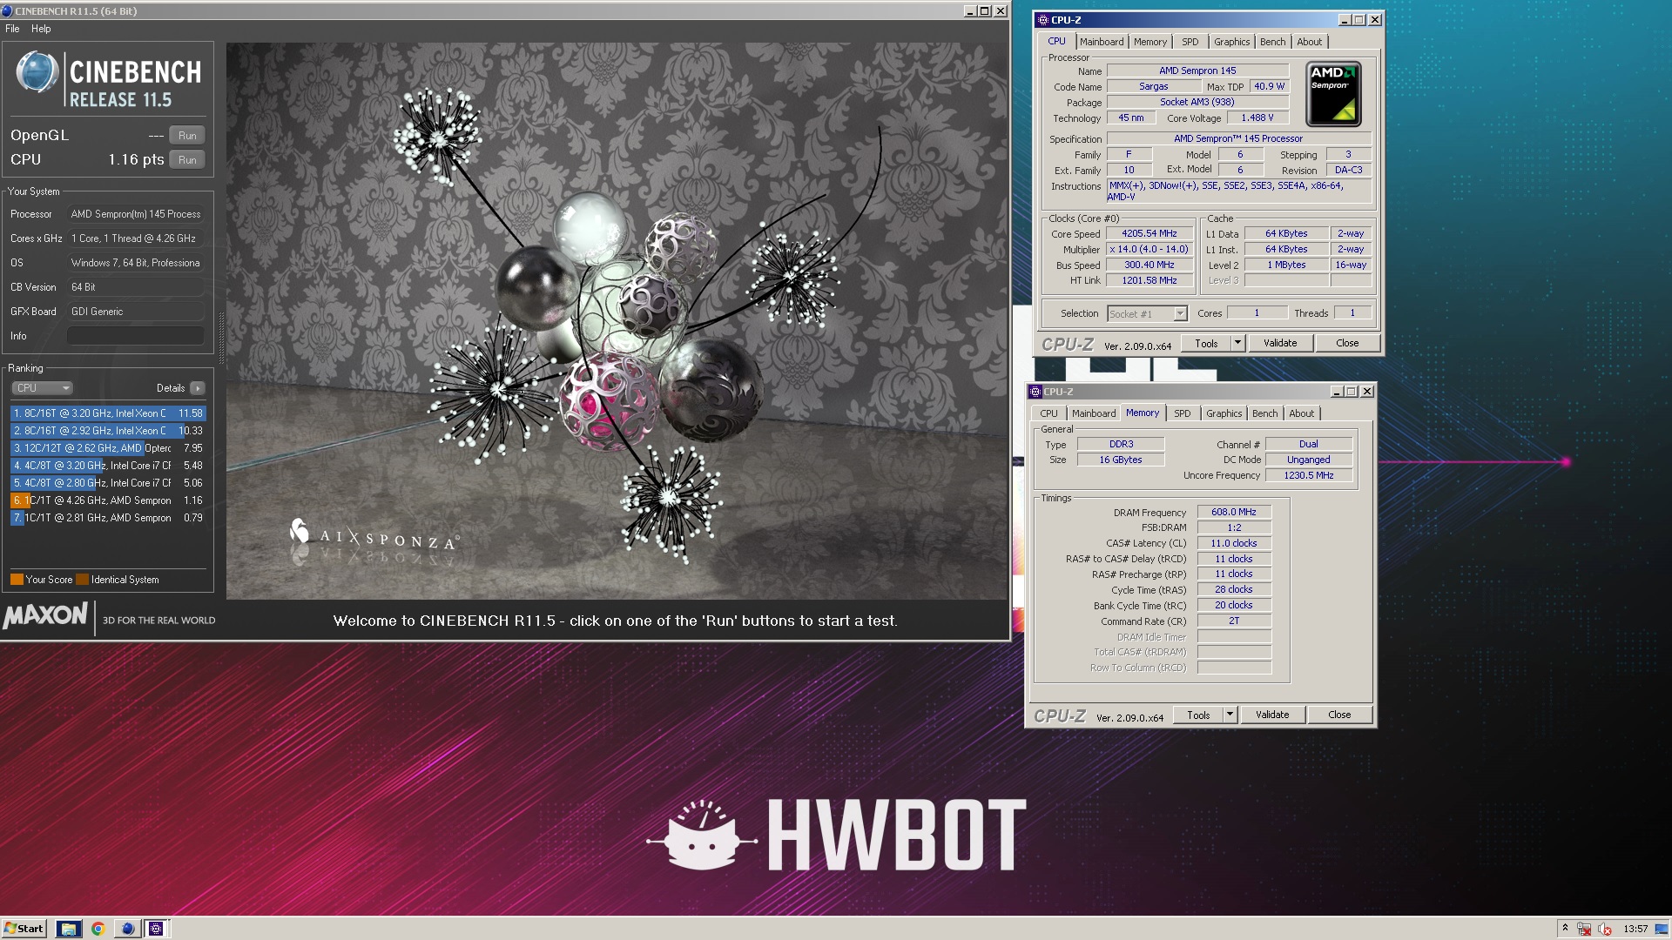Screen dimensions: 1672x940
Task: Click the brown Identical System legend swatch
Action: click(82, 580)
